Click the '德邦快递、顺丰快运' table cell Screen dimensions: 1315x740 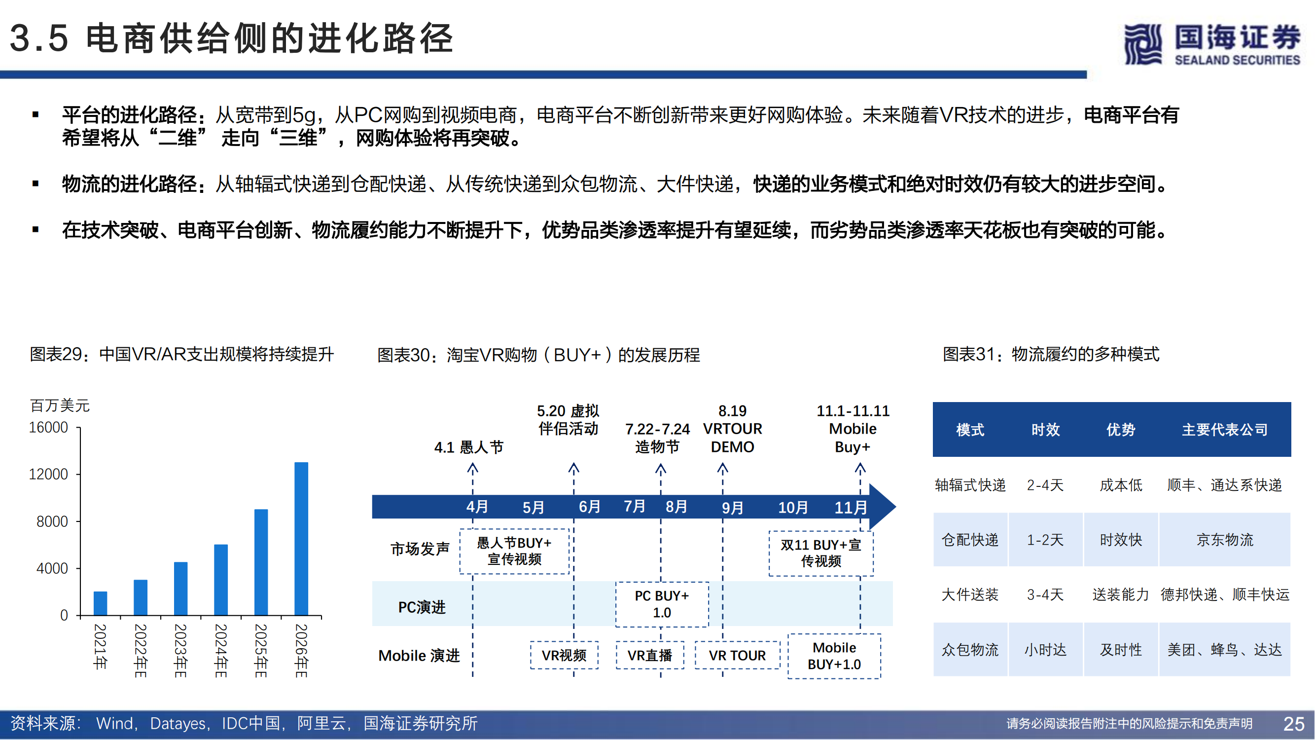1225,595
